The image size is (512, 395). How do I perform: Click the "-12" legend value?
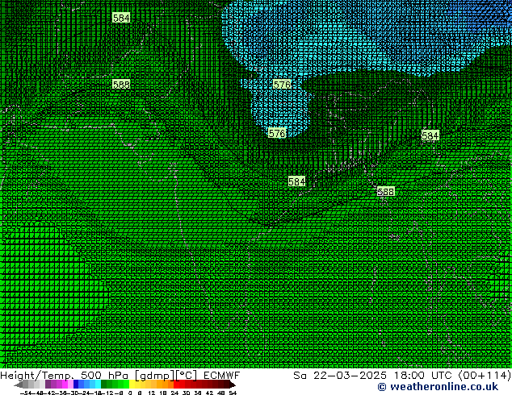tap(109, 393)
